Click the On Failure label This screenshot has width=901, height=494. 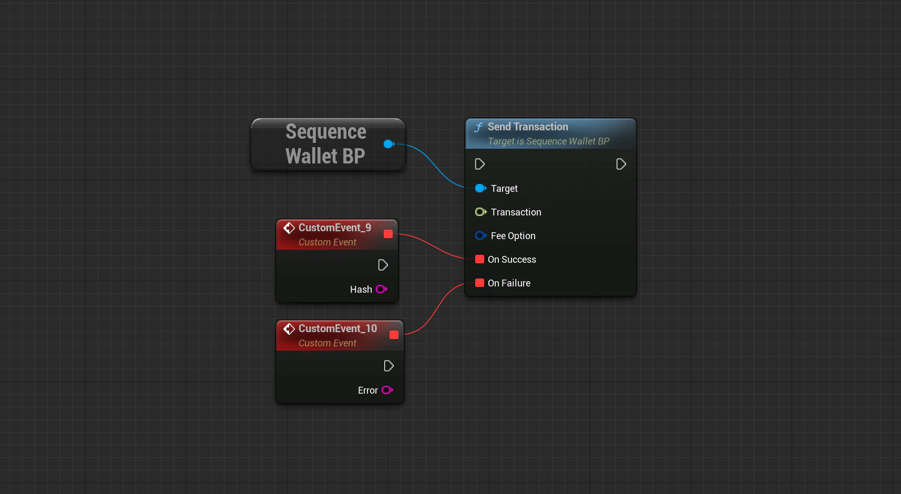tap(509, 283)
